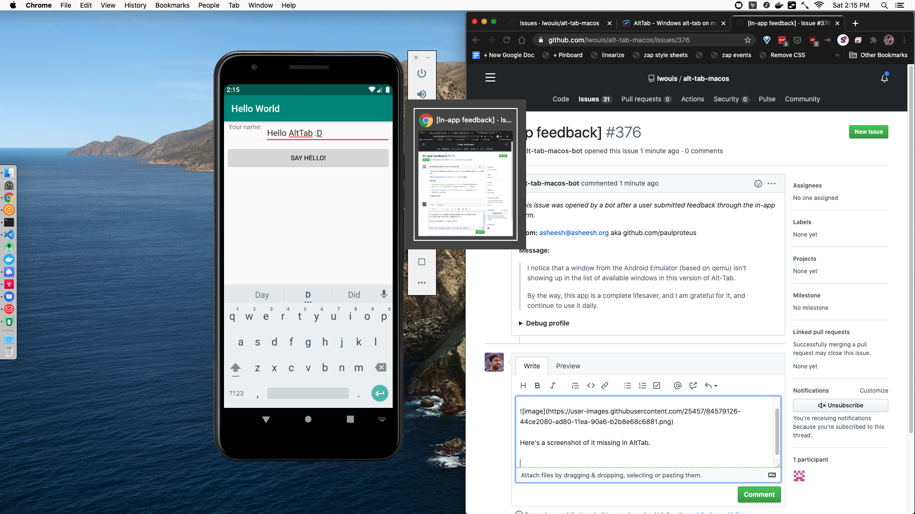The height and width of the screenshot is (514, 915).
Task: Open the Chrome extensions puzzle icon
Action: [x=873, y=40]
